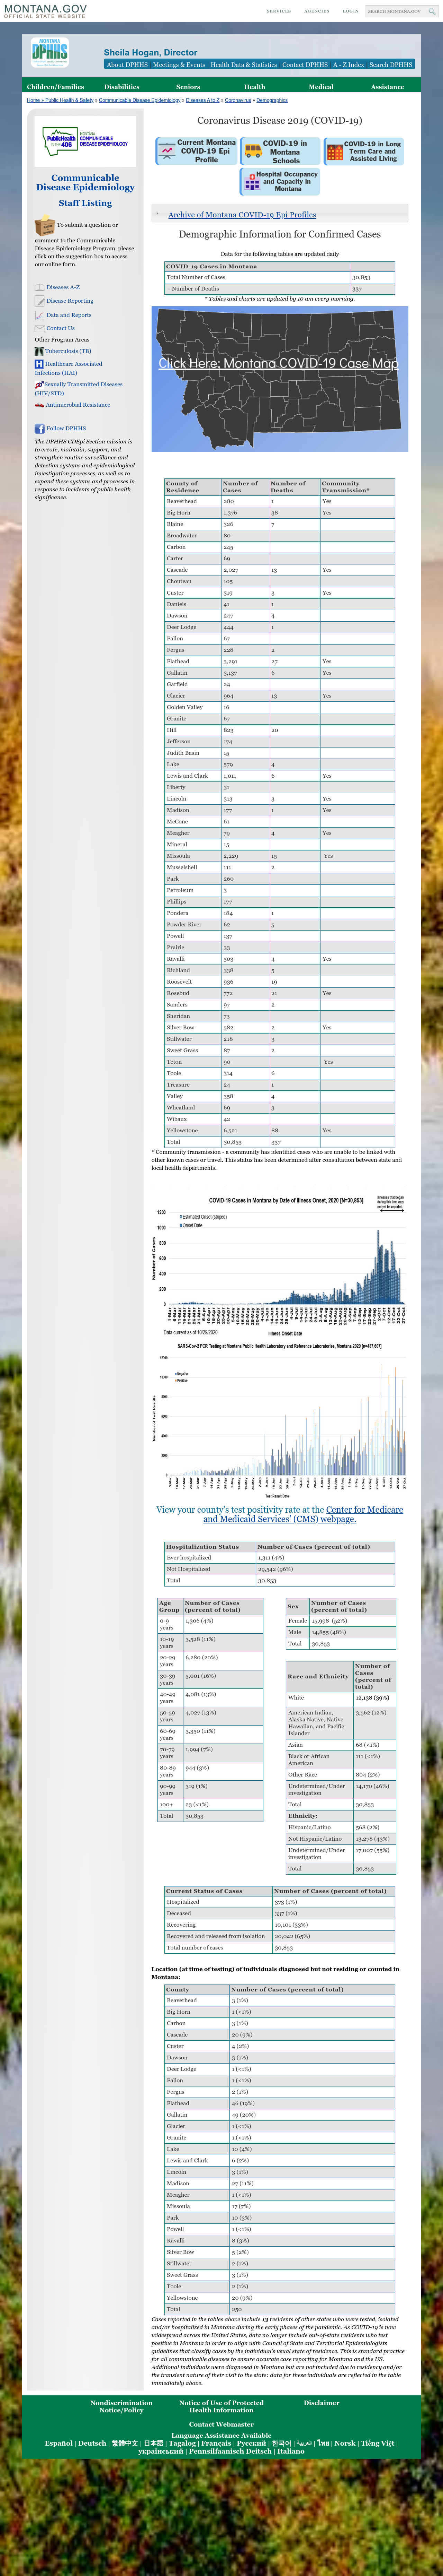
Task: Open Hospital Occupancy and Capacity in Montana
Action: (x=279, y=182)
